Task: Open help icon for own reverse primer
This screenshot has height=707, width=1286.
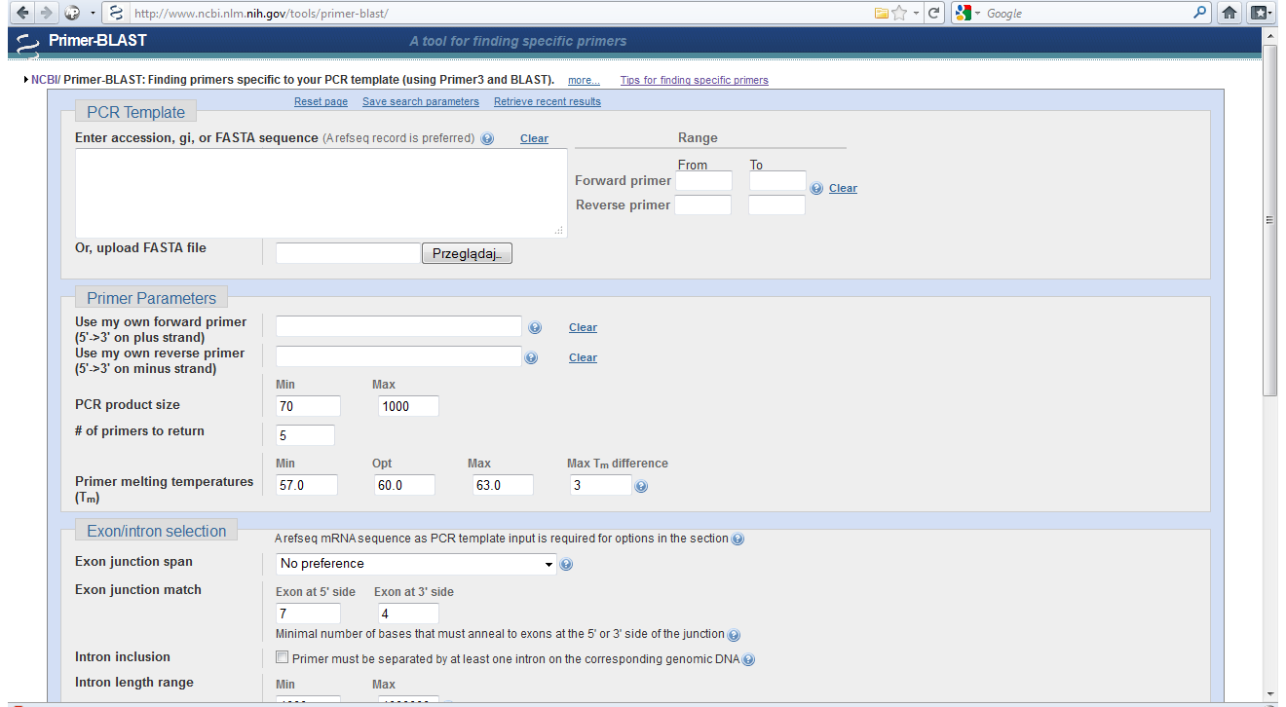Action: (531, 357)
